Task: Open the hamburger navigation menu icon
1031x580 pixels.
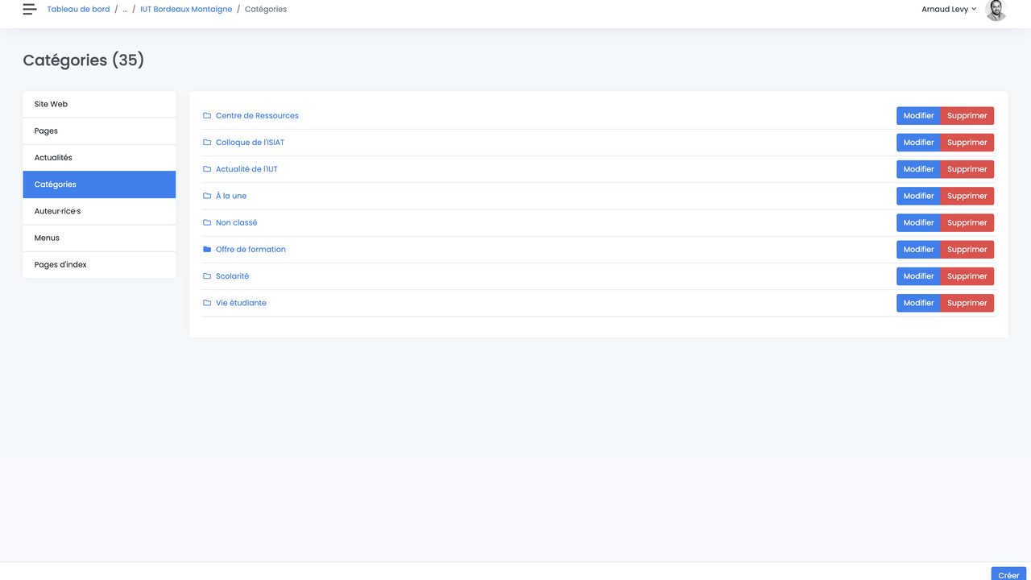Action: pyautogui.click(x=30, y=10)
